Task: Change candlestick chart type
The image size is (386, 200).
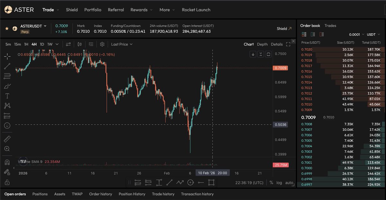Action: [x=79, y=44]
